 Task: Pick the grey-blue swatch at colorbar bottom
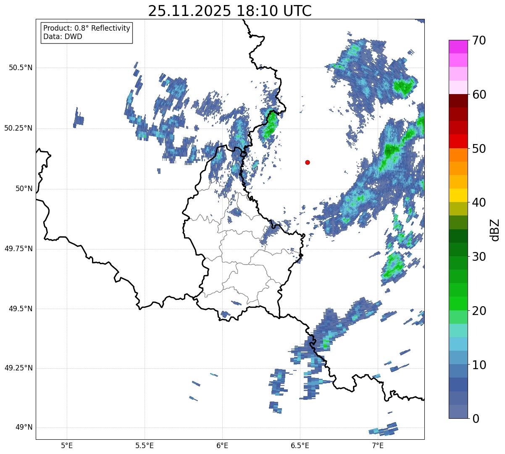tap(458, 412)
